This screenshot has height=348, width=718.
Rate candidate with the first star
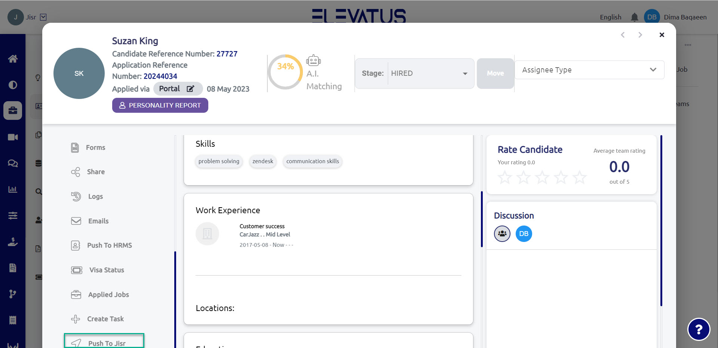click(505, 177)
